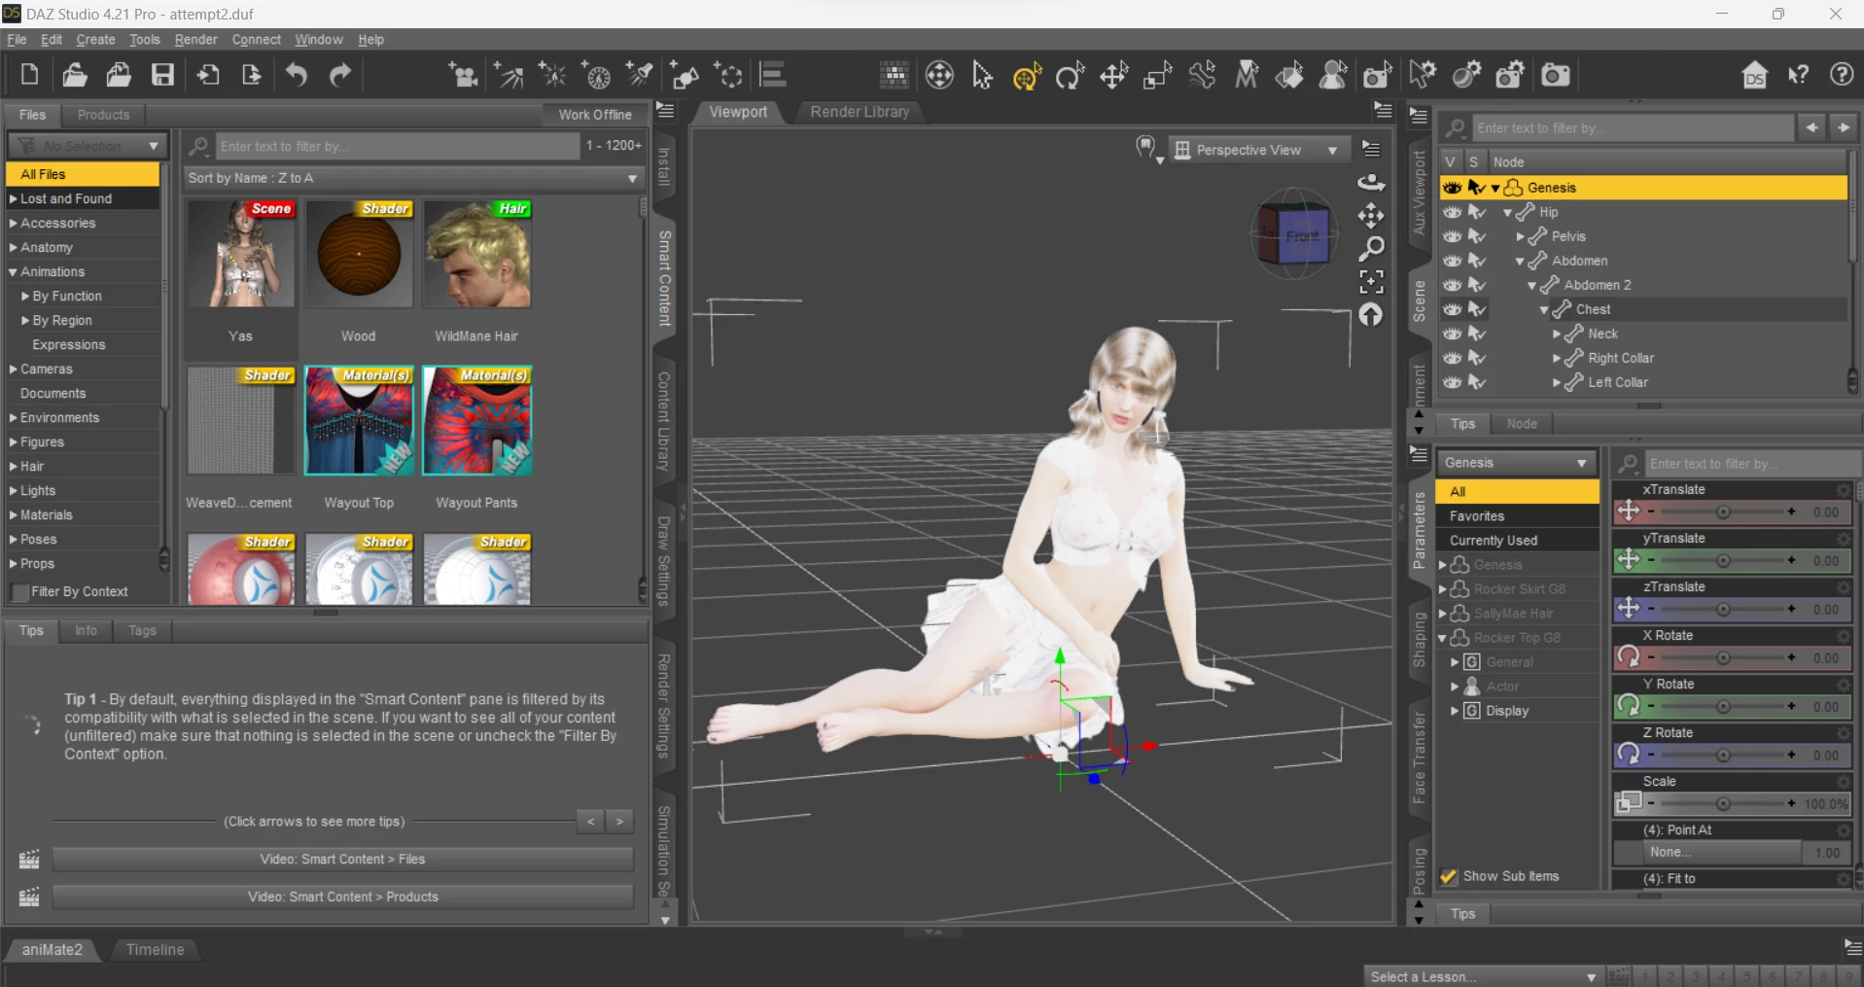The image size is (1864, 987).
Task: Click the Front face of the view cube
Action: tap(1302, 236)
